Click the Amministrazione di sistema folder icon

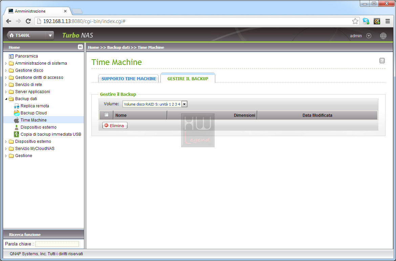tap(11, 63)
